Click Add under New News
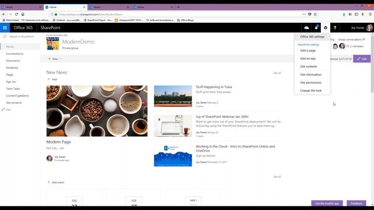This screenshot has width=374, height=210. 52,79
